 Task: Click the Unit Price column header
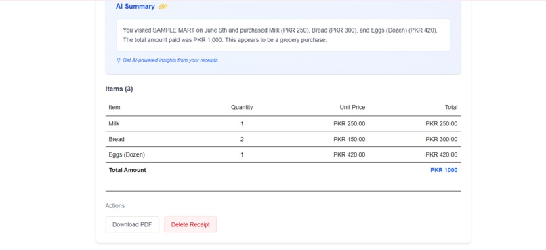point(352,107)
